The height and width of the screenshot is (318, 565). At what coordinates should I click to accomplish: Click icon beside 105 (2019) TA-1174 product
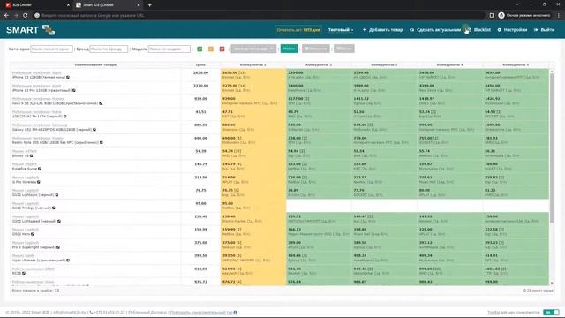click(64, 117)
